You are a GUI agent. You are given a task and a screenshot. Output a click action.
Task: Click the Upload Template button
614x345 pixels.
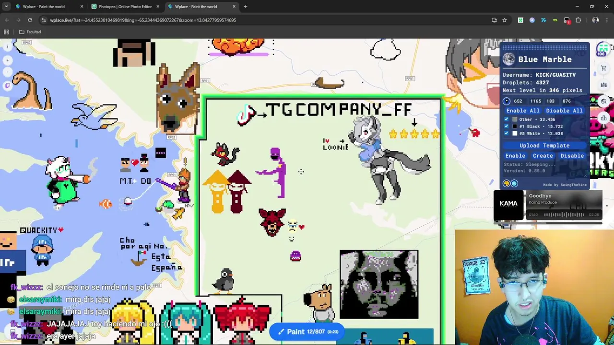[544, 146]
